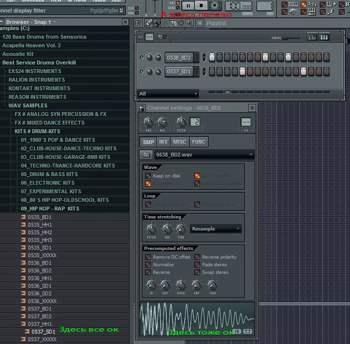Click the 0538_BD2 channel button

[x=179, y=58]
